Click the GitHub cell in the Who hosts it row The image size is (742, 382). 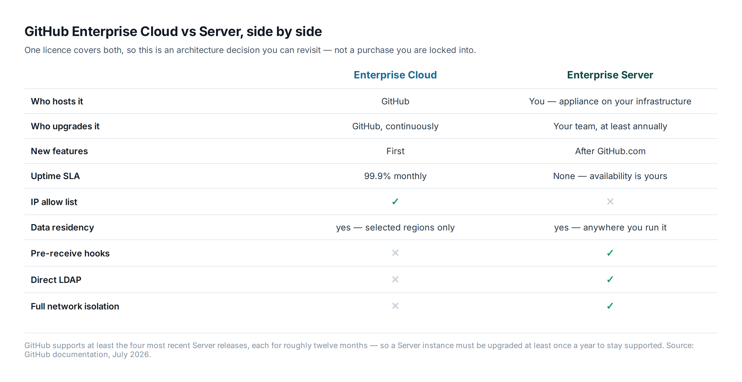tap(395, 101)
